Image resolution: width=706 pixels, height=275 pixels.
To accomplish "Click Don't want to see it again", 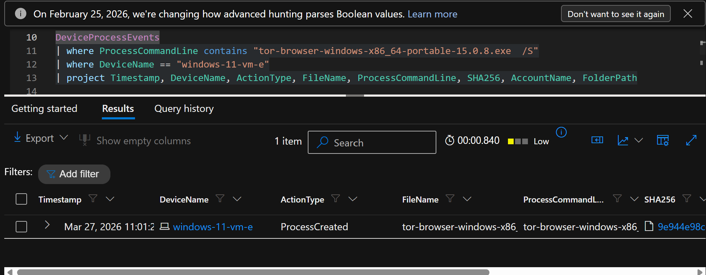I will click(x=616, y=14).
